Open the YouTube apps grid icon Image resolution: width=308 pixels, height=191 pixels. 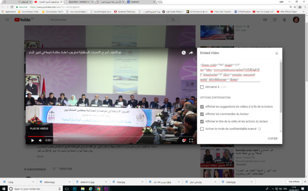tap(275, 20)
